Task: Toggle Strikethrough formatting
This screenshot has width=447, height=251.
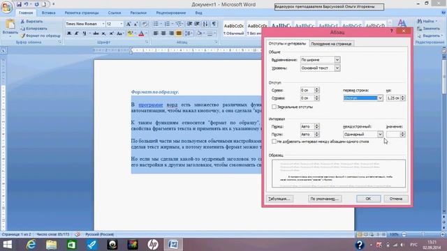Action: (96, 33)
